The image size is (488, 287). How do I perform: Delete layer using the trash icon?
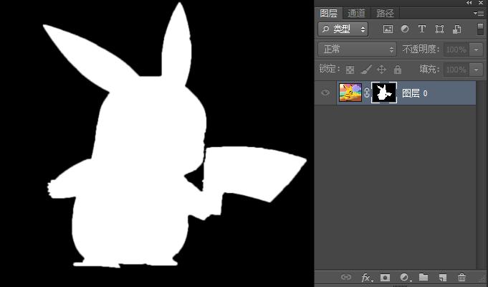[x=461, y=277]
